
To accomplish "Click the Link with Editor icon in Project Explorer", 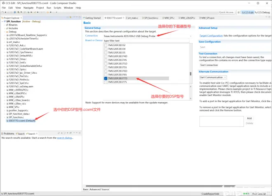I will (x=70, y=17).
